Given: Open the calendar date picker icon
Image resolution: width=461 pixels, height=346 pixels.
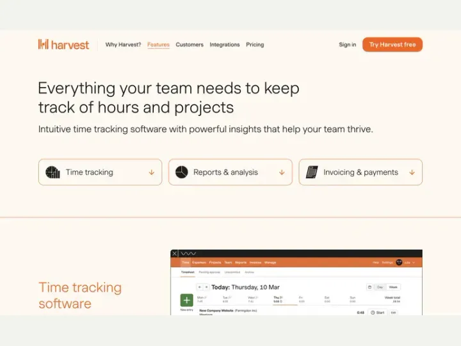Looking at the screenshot, I should pos(369,287).
